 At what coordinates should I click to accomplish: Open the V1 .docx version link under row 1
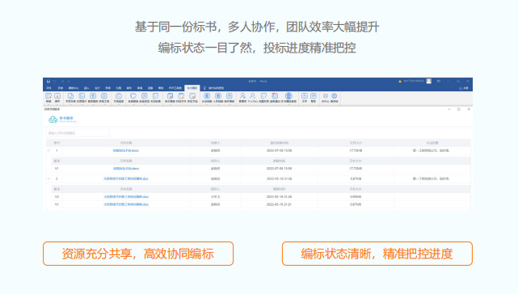[126, 169]
